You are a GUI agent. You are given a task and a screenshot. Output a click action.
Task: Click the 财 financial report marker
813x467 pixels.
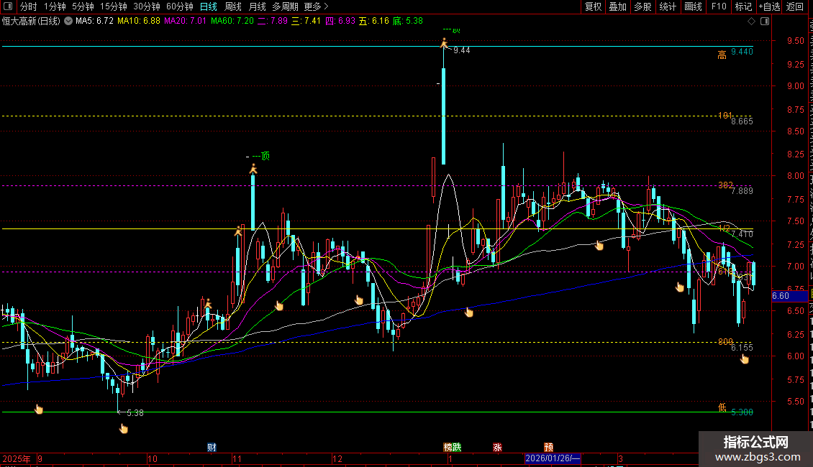coord(212,447)
